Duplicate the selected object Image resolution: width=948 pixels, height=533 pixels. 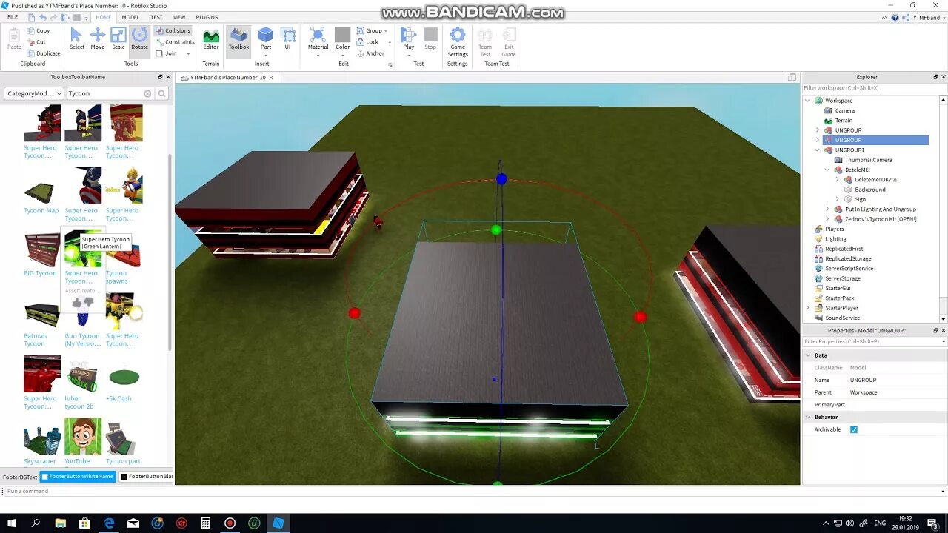tap(43, 53)
